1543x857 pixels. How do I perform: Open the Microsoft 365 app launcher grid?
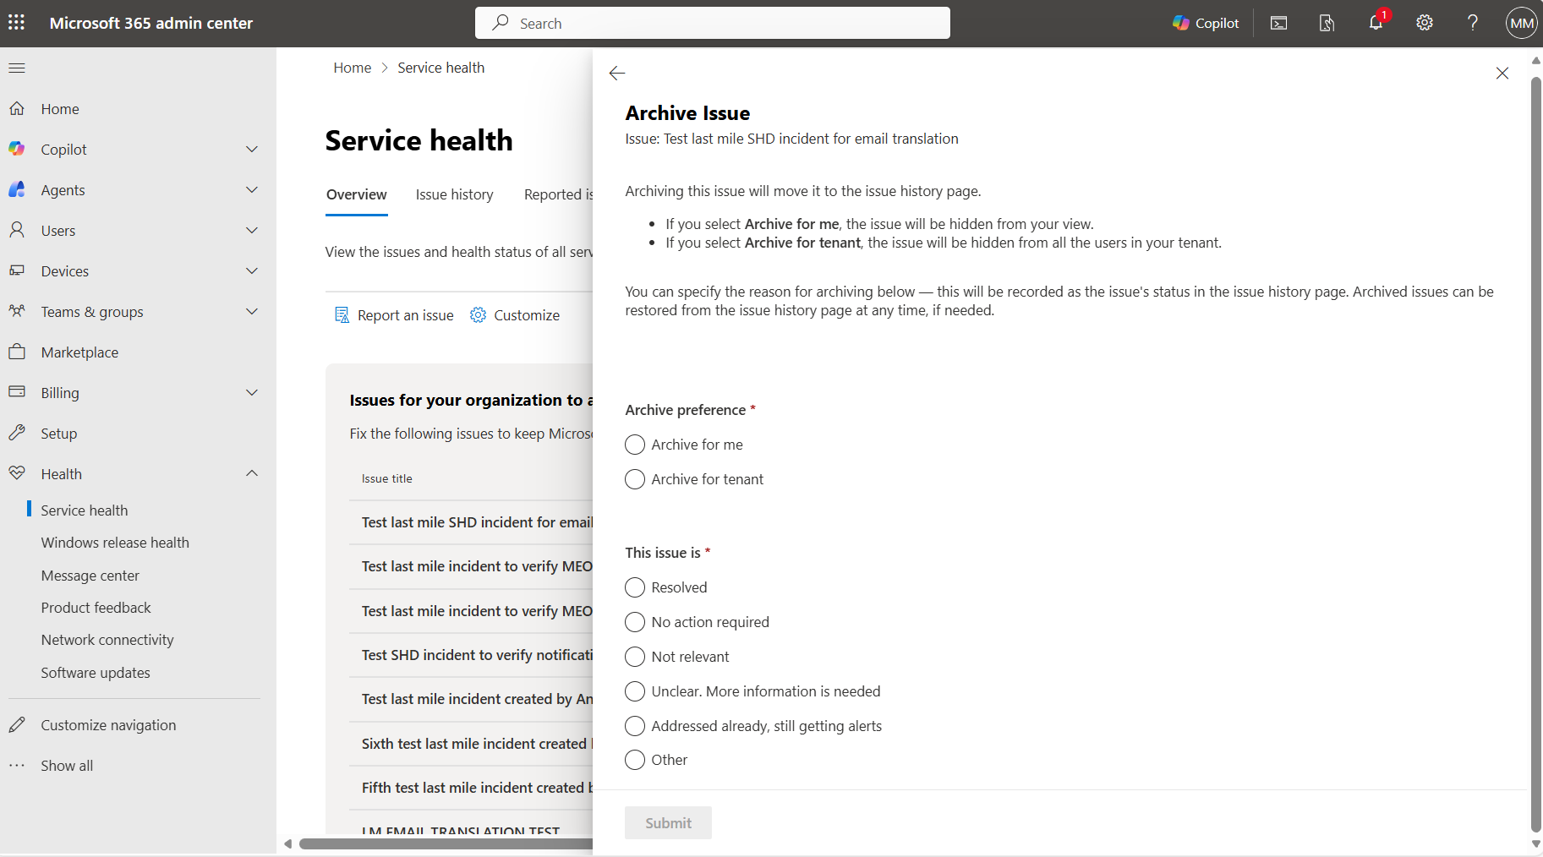click(x=16, y=23)
